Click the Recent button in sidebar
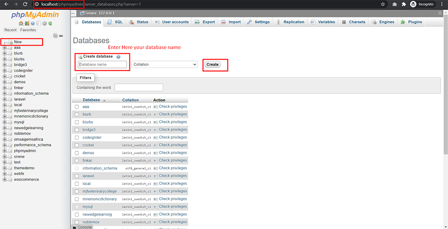 click(x=10, y=30)
